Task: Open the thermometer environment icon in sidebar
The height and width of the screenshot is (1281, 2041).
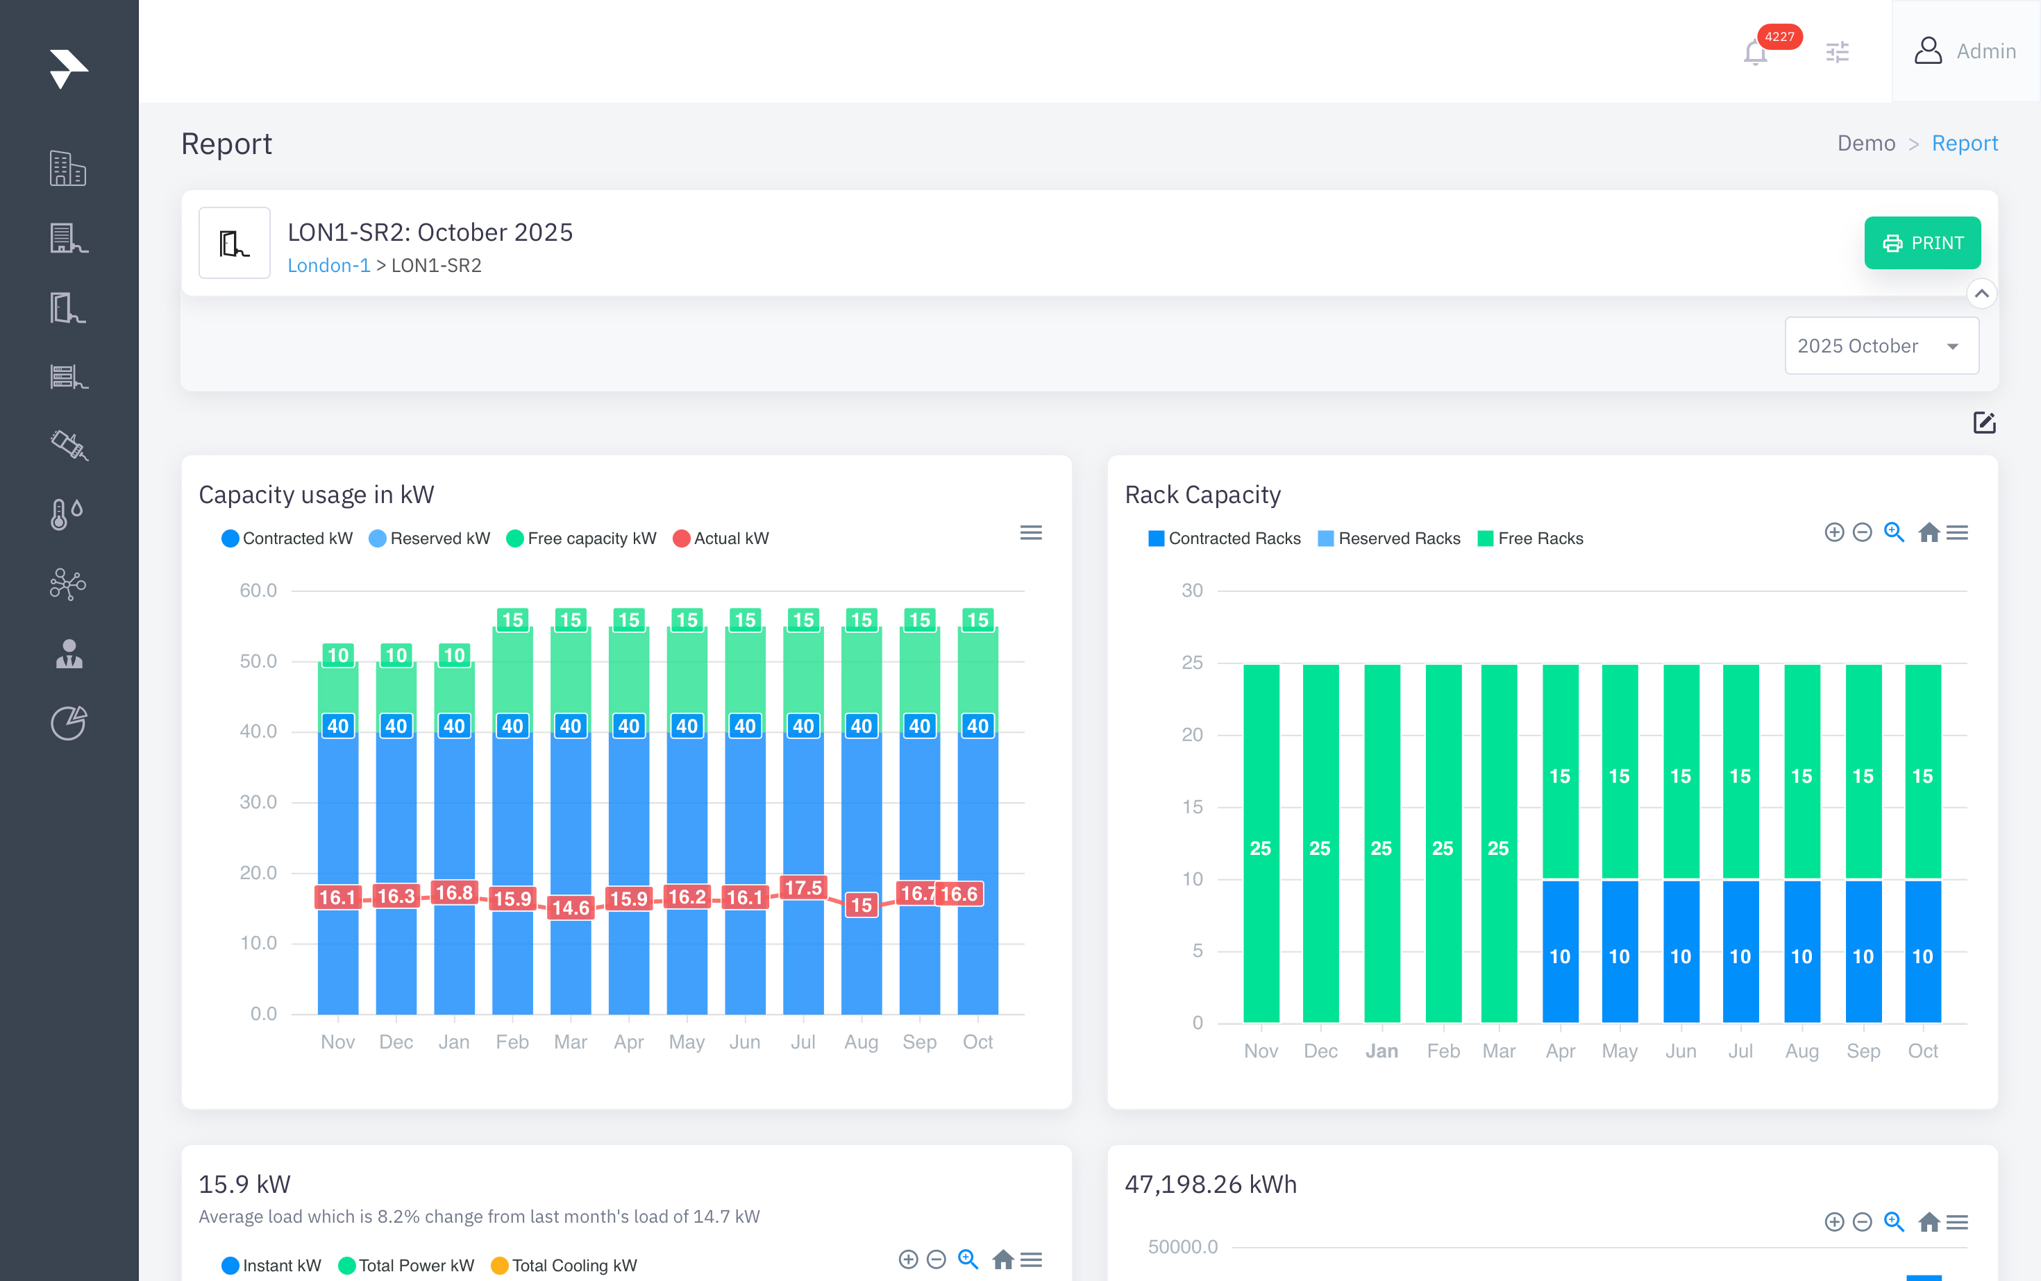Action: pos(68,514)
